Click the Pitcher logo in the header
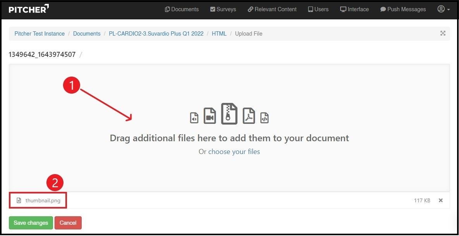Viewport: 459px width, 236px height. [x=29, y=9]
